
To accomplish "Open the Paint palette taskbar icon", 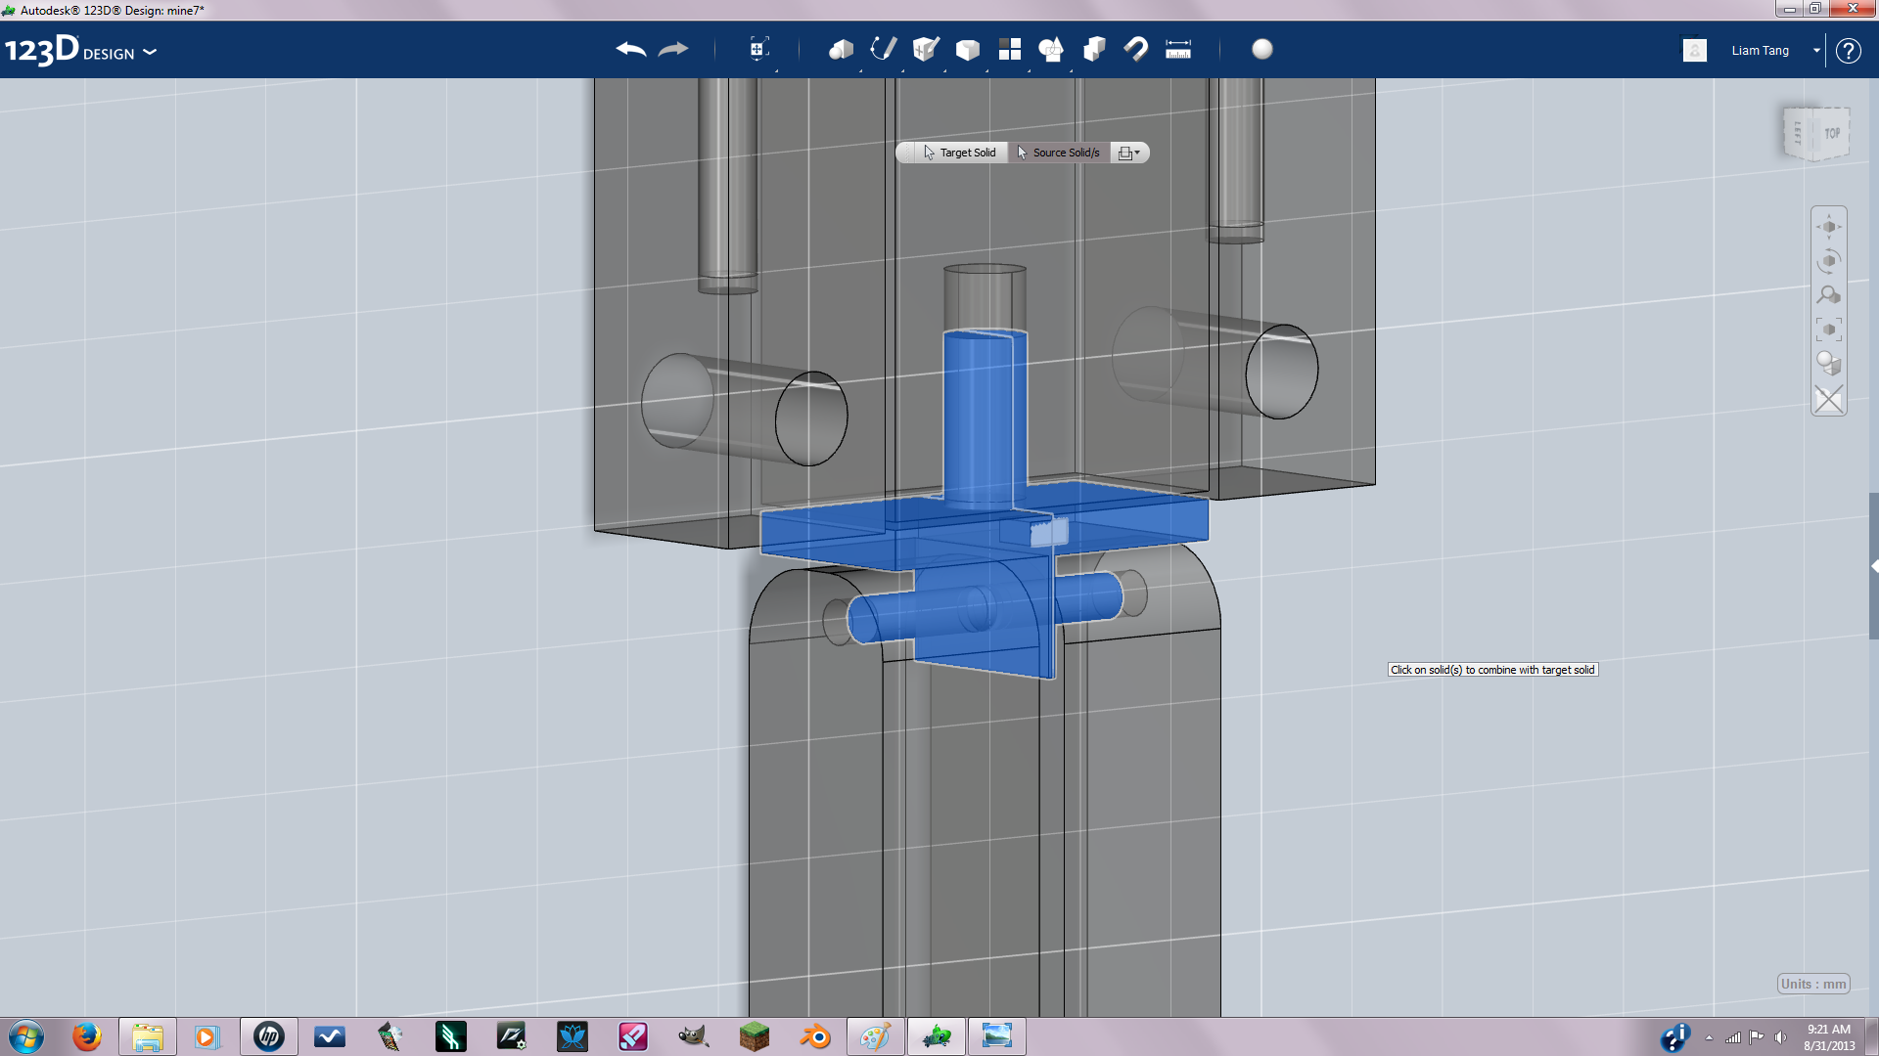I will [x=876, y=1036].
